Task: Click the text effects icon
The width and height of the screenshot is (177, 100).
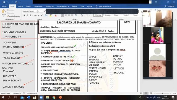Action: pyautogui.click(x=46, y=15)
